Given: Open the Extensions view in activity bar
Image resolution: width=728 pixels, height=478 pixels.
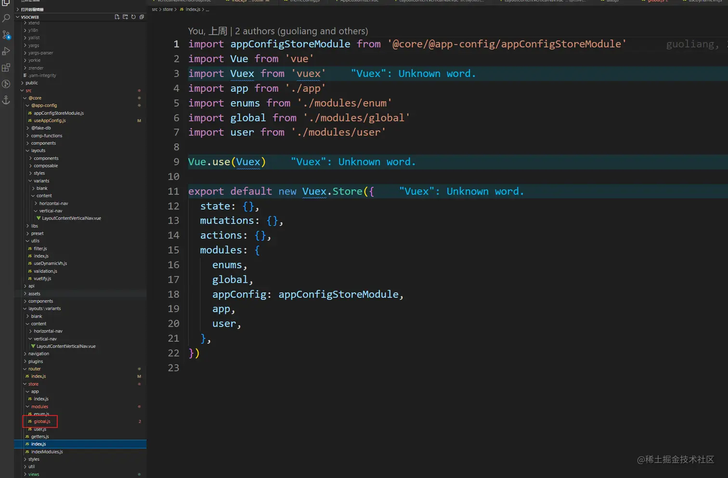Looking at the screenshot, I should pyautogui.click(x=6, y=67).
